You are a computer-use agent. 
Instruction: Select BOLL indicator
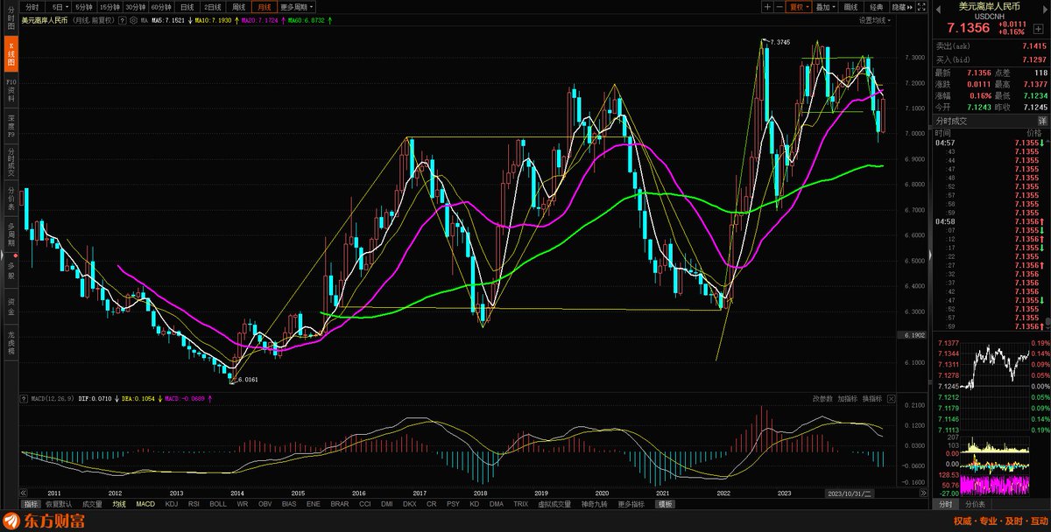(x=218, y=504)
